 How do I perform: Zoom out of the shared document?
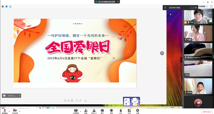pyautogui.click(x=69, y=101)
